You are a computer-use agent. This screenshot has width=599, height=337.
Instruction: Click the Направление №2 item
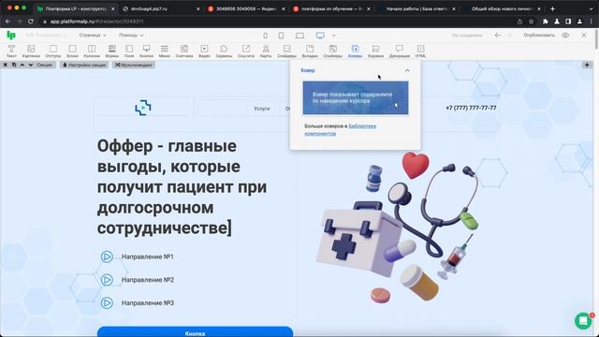(x=148, y=280)
